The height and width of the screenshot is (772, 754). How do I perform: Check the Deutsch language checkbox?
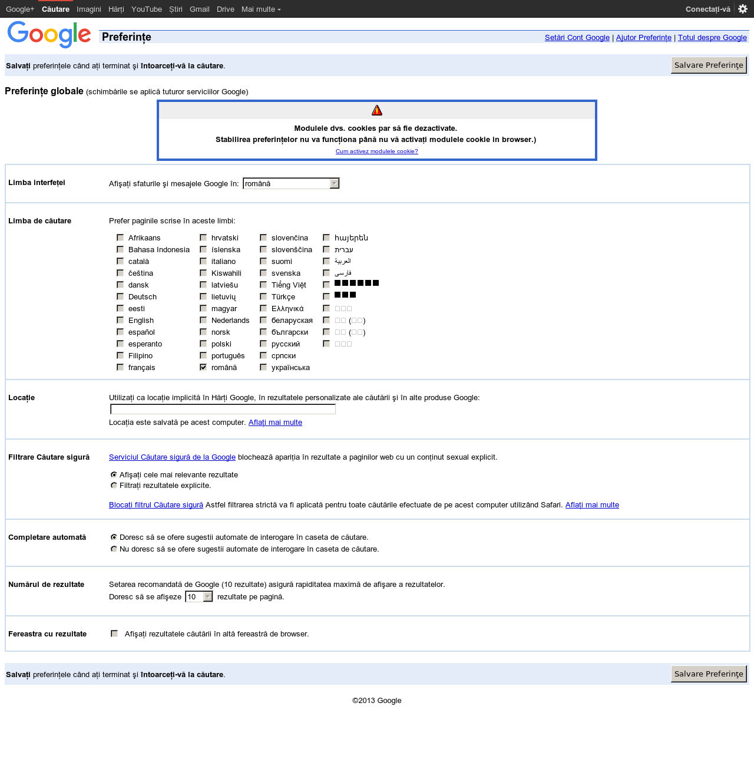point(120,296)
